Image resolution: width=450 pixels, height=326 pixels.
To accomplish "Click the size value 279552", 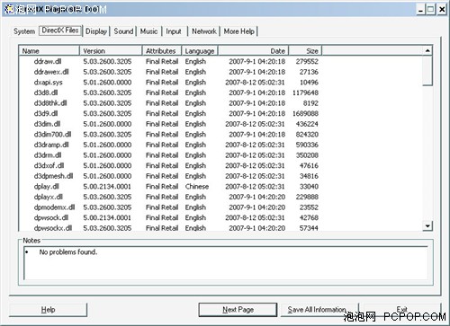I will (x=307, y=61).
